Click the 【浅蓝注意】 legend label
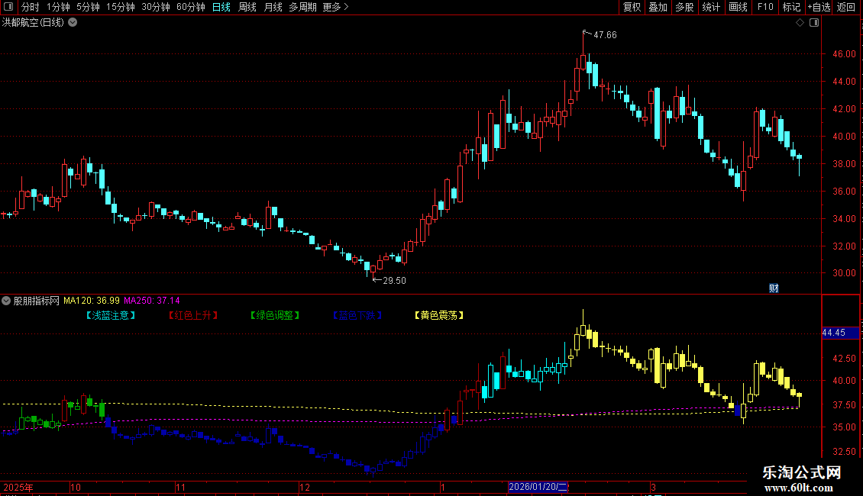863x496 pixels. pyautogui.click(x=111, y=316)
